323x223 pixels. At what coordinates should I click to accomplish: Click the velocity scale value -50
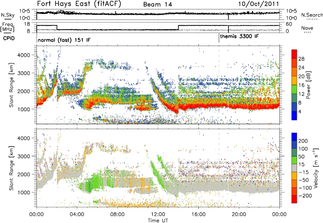[304, 180]
